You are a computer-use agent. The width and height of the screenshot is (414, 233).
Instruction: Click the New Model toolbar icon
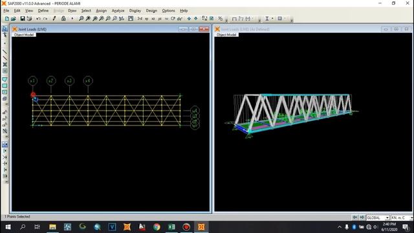pos(7,19)
